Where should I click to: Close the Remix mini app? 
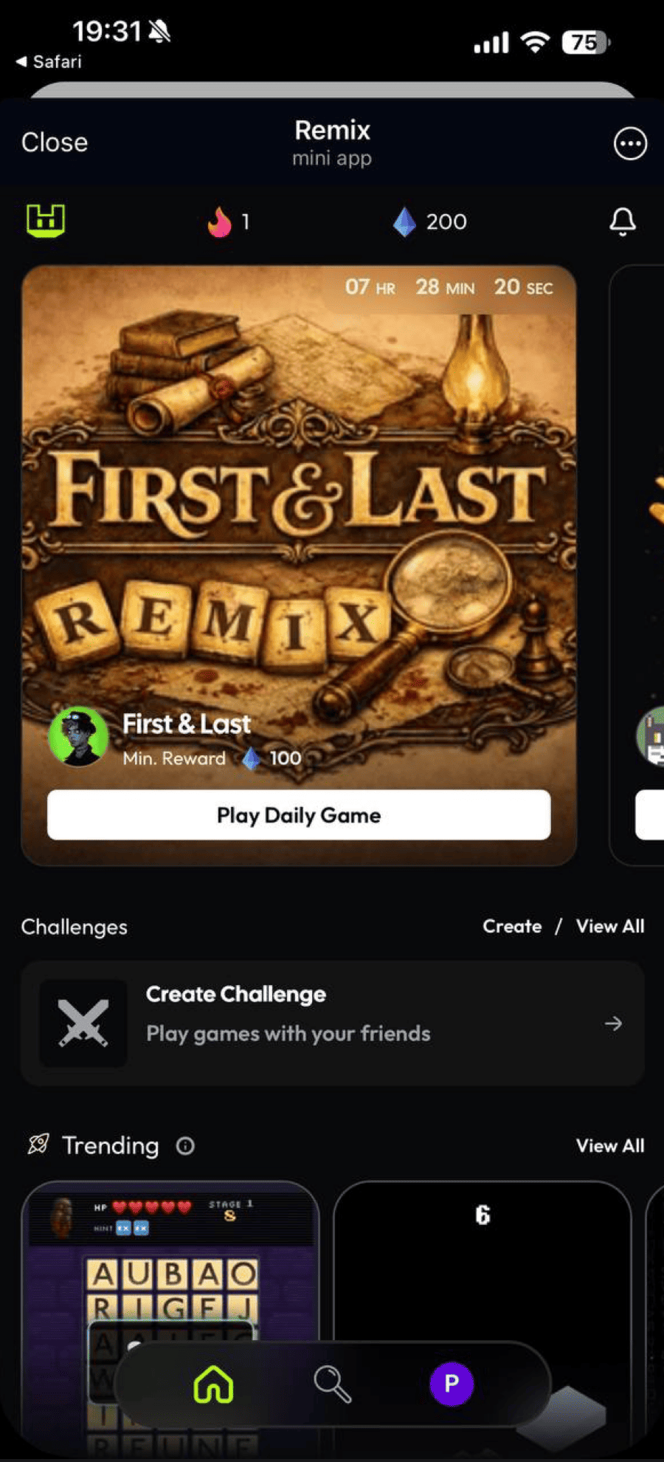[55, 143]
